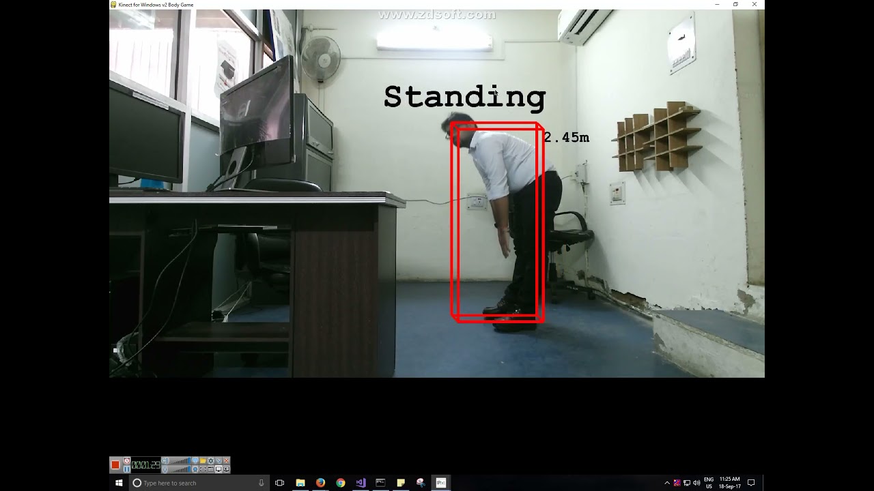Screen dimensions: 874x491
Task: Launch Firefox from the taskbar
Action: click(x=320, y=483)
